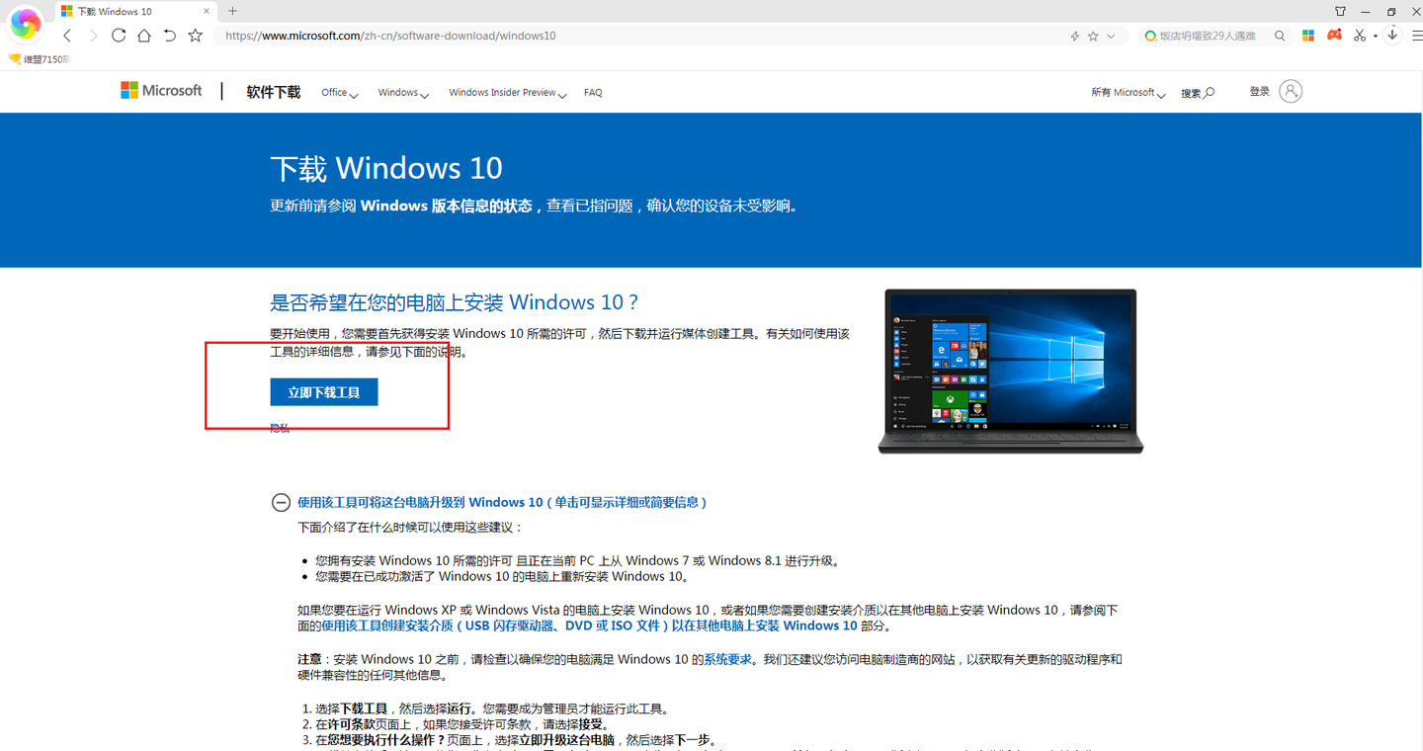Click the undo close-tab arrow icon
This screenshot has height=751, width=1423.
tap(170, 36)
